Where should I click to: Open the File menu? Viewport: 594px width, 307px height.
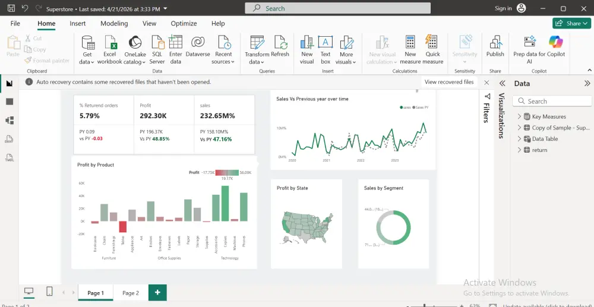point(15,24)
